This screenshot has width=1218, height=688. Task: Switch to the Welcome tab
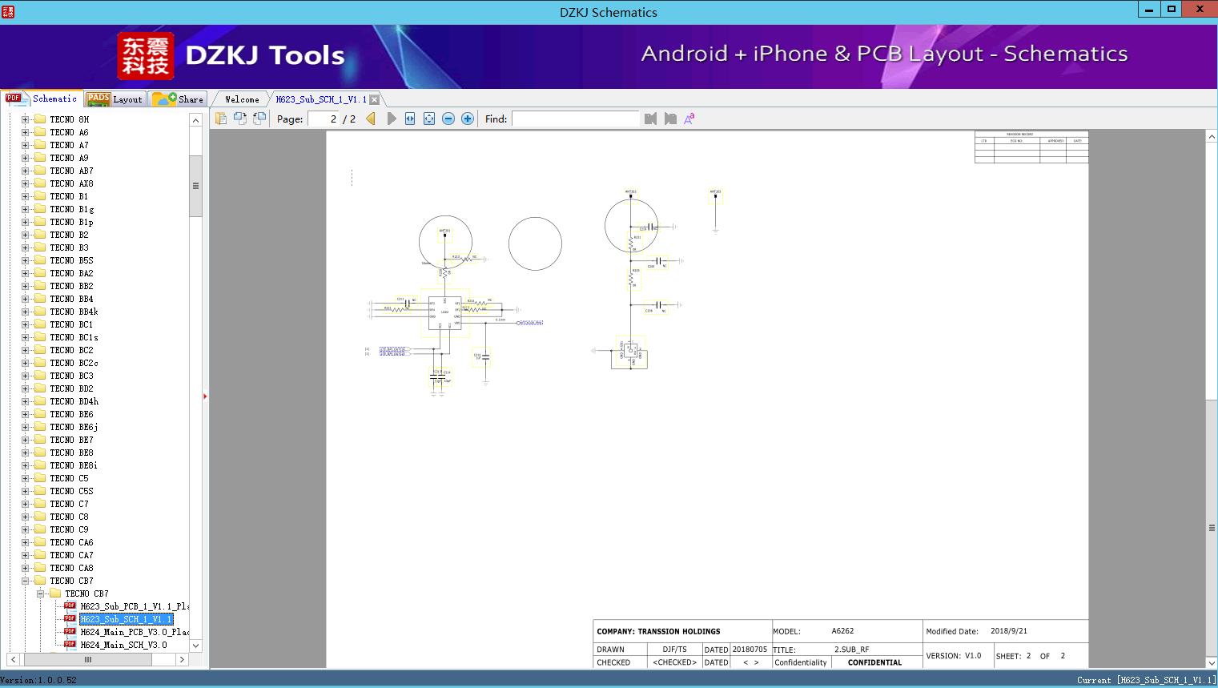(x=241, y=99)
